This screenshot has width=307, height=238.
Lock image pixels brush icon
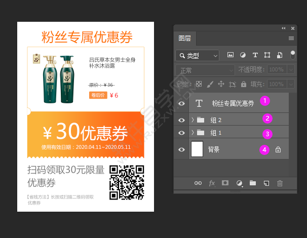(210, 84)
